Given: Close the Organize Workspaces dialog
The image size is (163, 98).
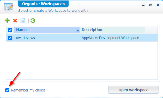Looking at the screenshot, I should (x=158, y=5).
